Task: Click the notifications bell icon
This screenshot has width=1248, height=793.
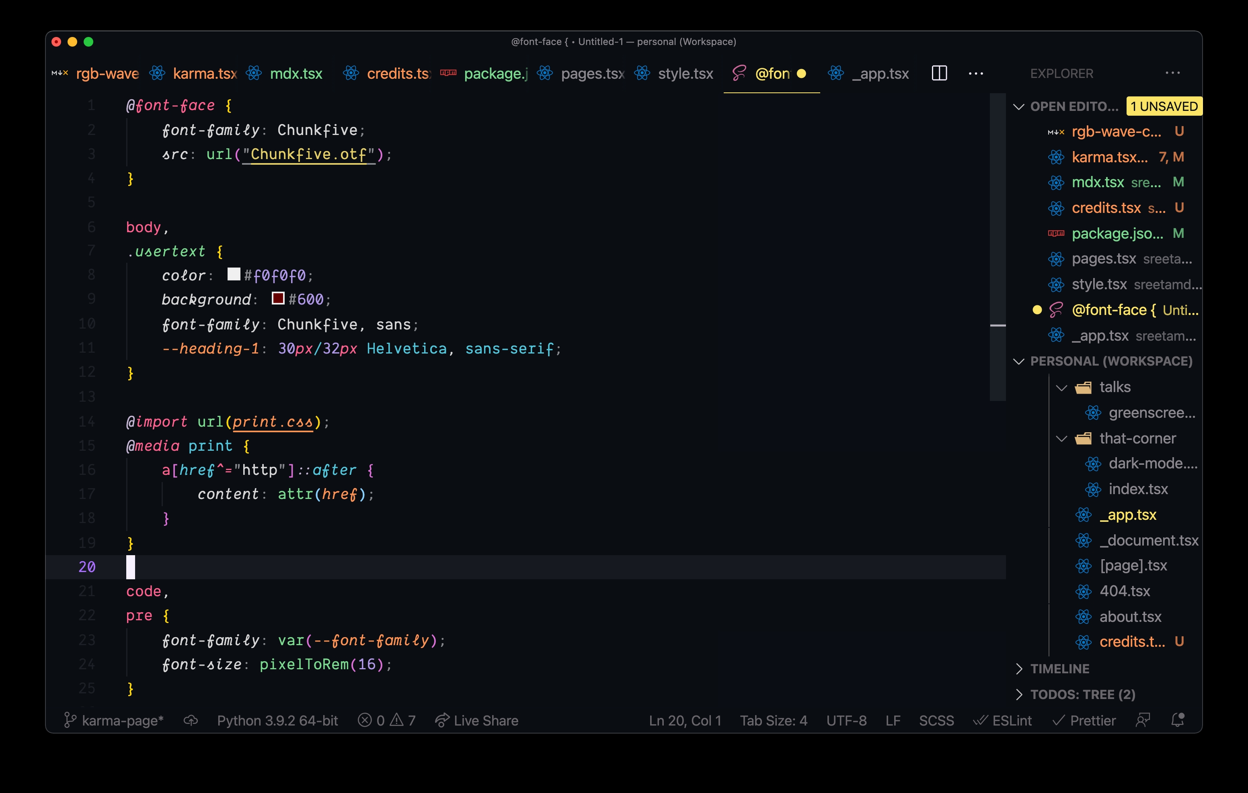Action: pos(1178,720)
